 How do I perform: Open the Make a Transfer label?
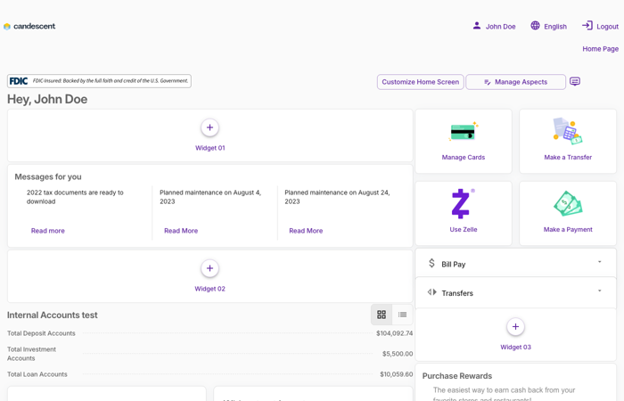point(568,158)
